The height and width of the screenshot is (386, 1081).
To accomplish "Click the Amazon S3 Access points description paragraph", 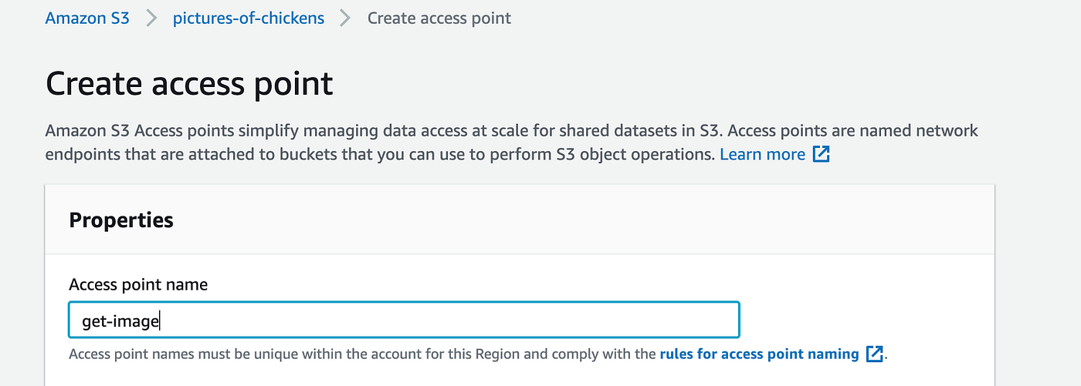I will pos(386,131).
